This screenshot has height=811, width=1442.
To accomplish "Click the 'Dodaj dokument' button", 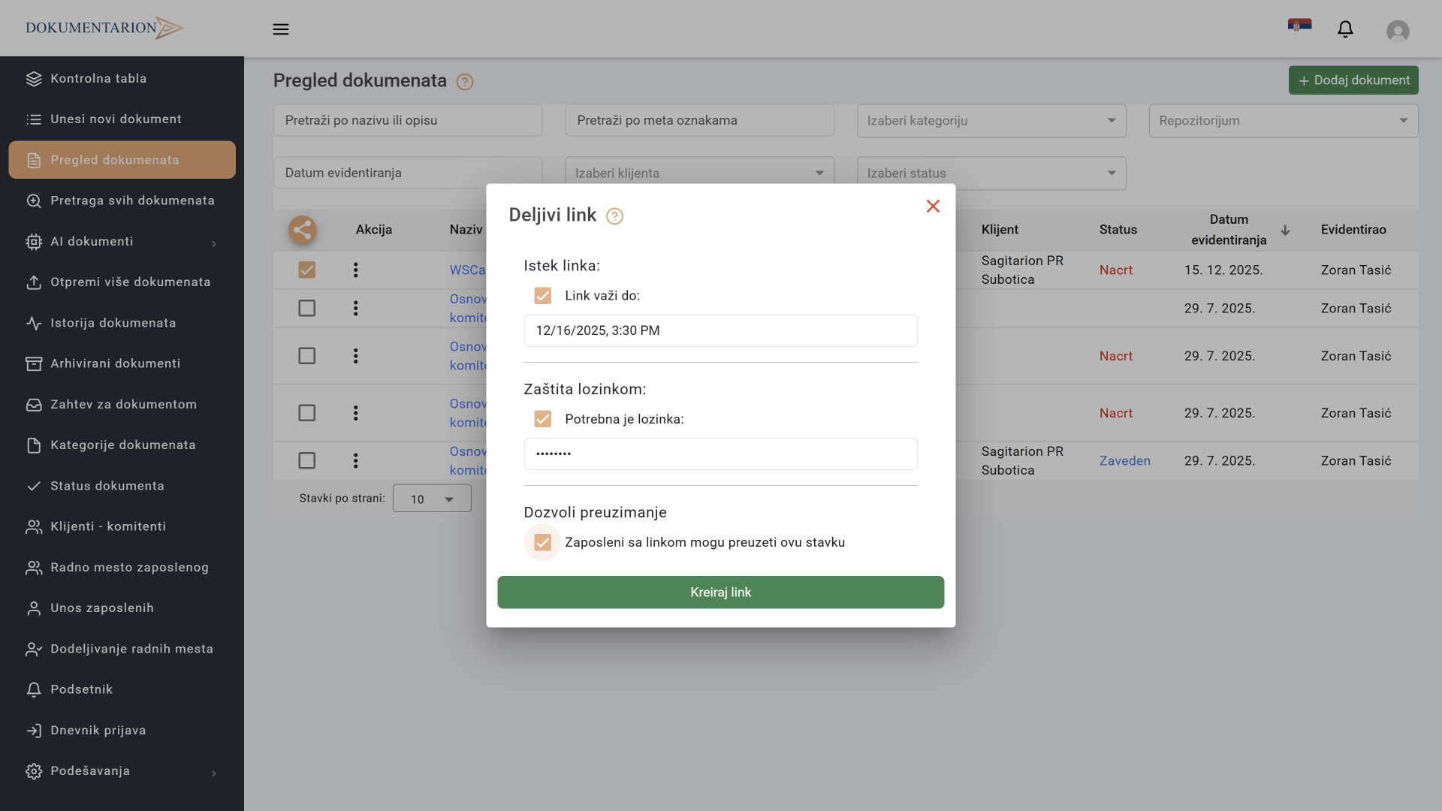I will pyautogui.click(x=1353, y=80).
